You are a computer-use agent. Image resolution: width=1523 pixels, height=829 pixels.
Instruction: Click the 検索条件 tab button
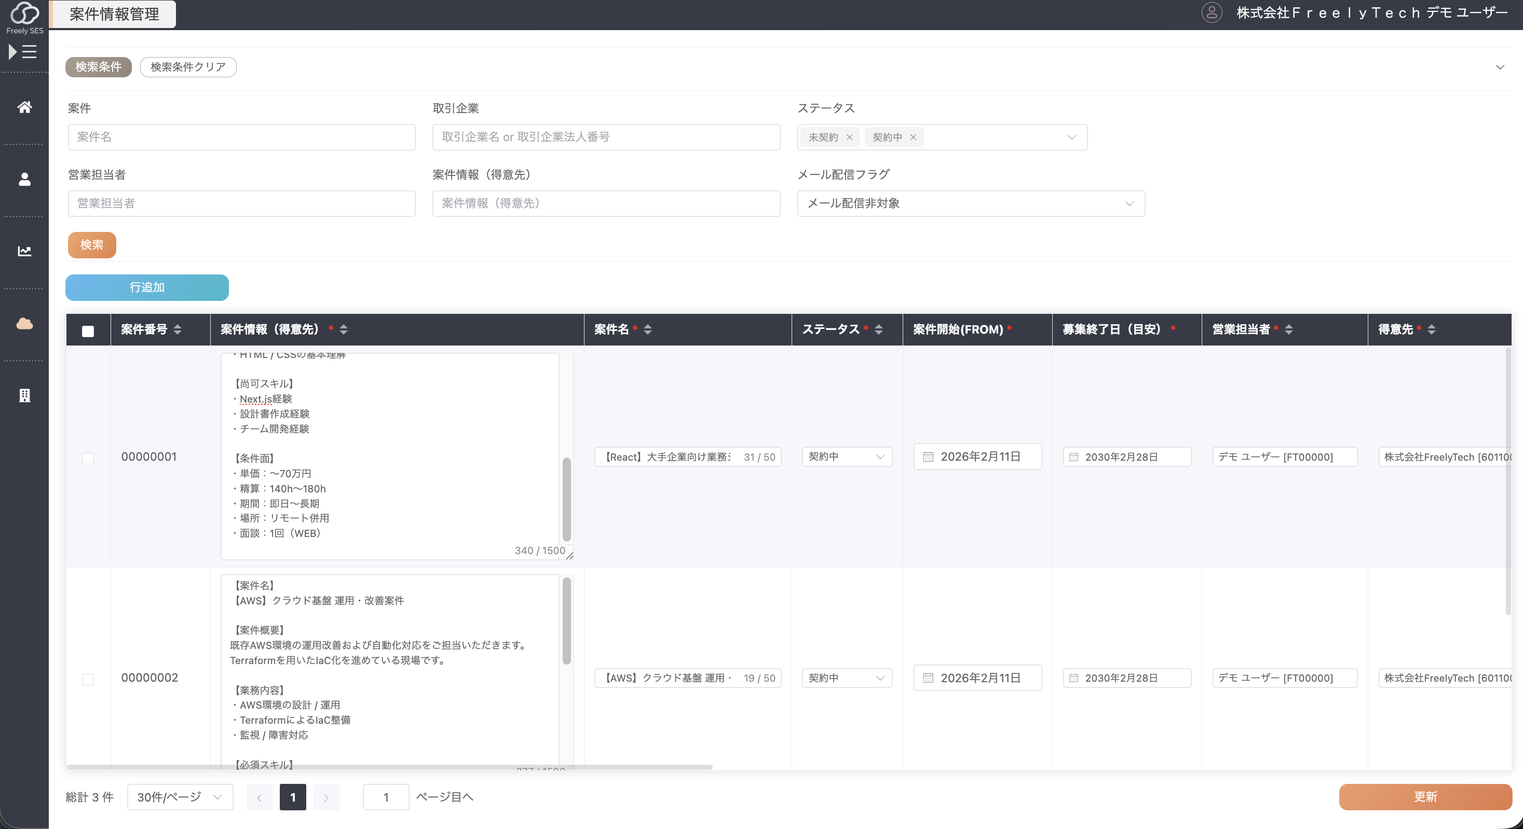[98, 67]
